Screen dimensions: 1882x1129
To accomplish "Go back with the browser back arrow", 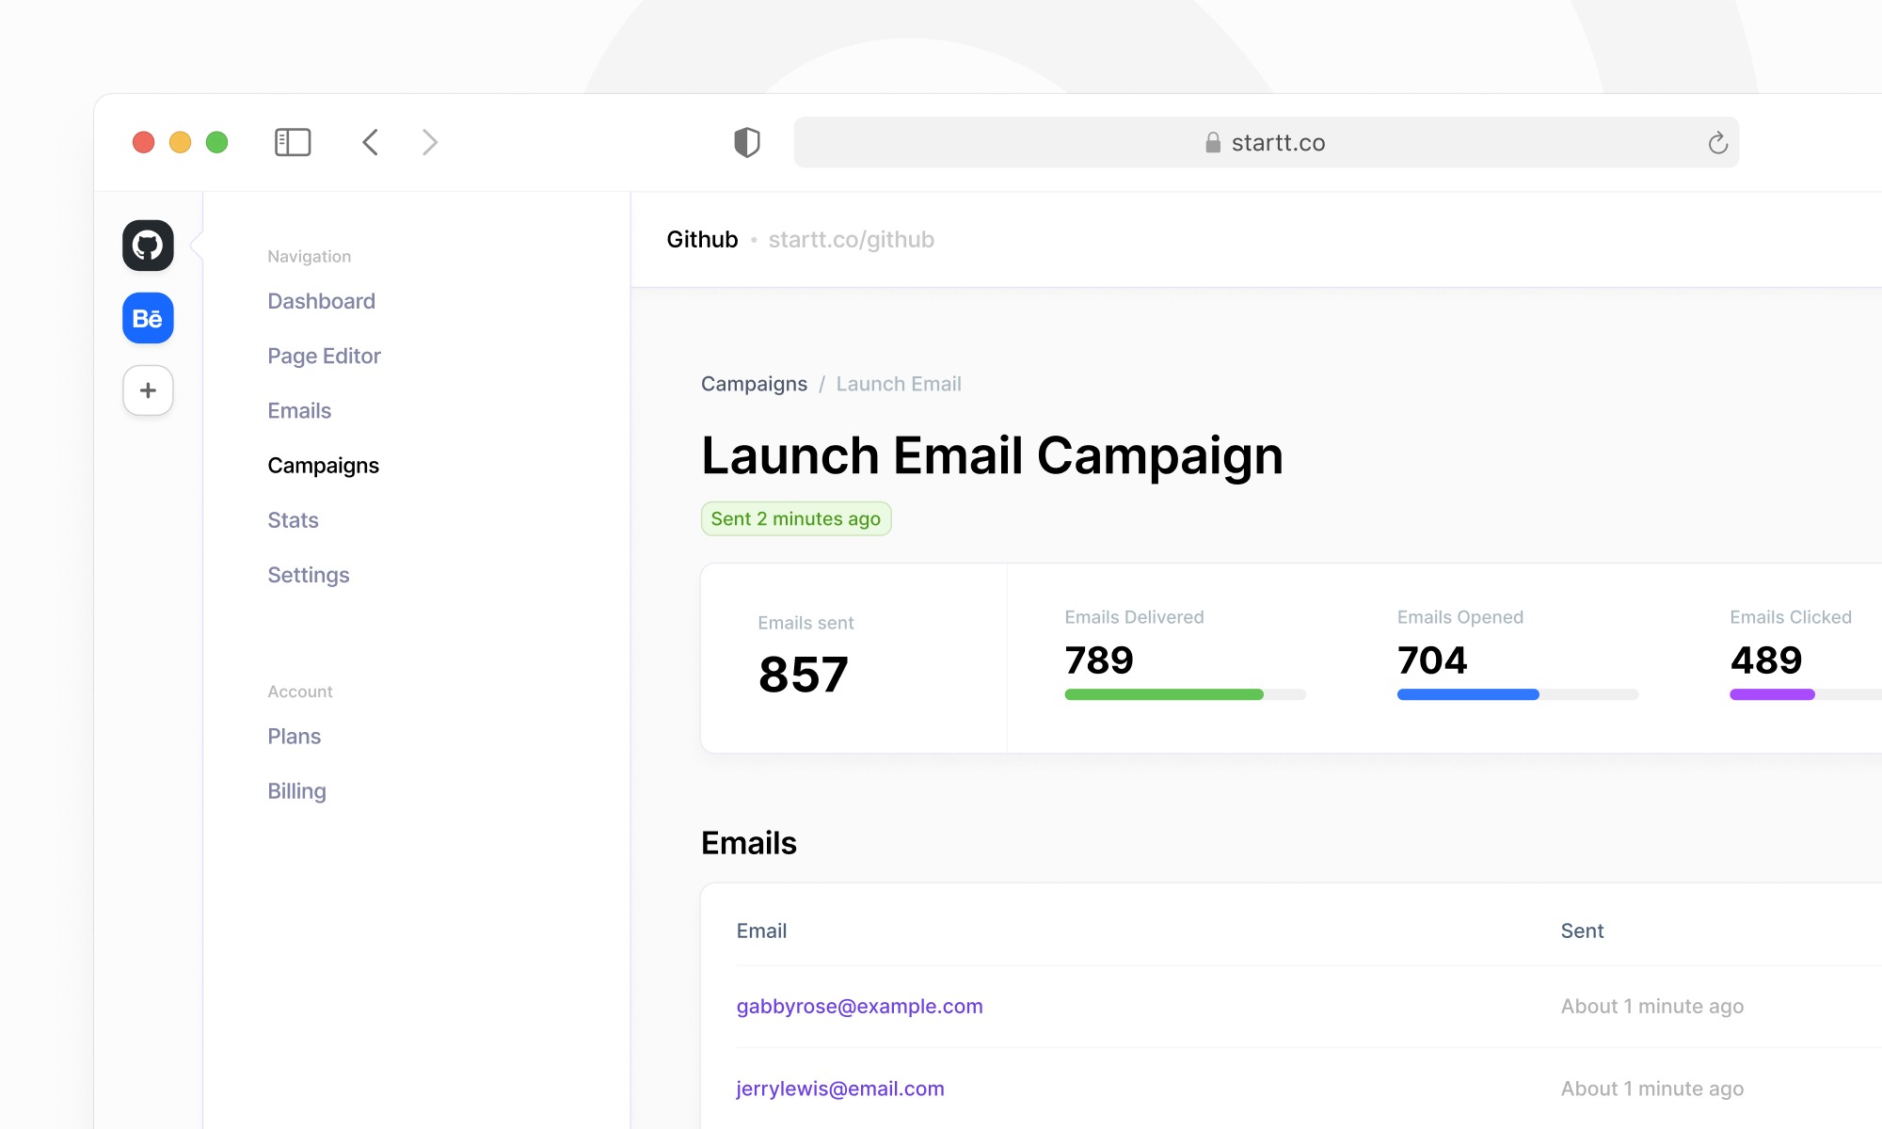I will [371, 142].
